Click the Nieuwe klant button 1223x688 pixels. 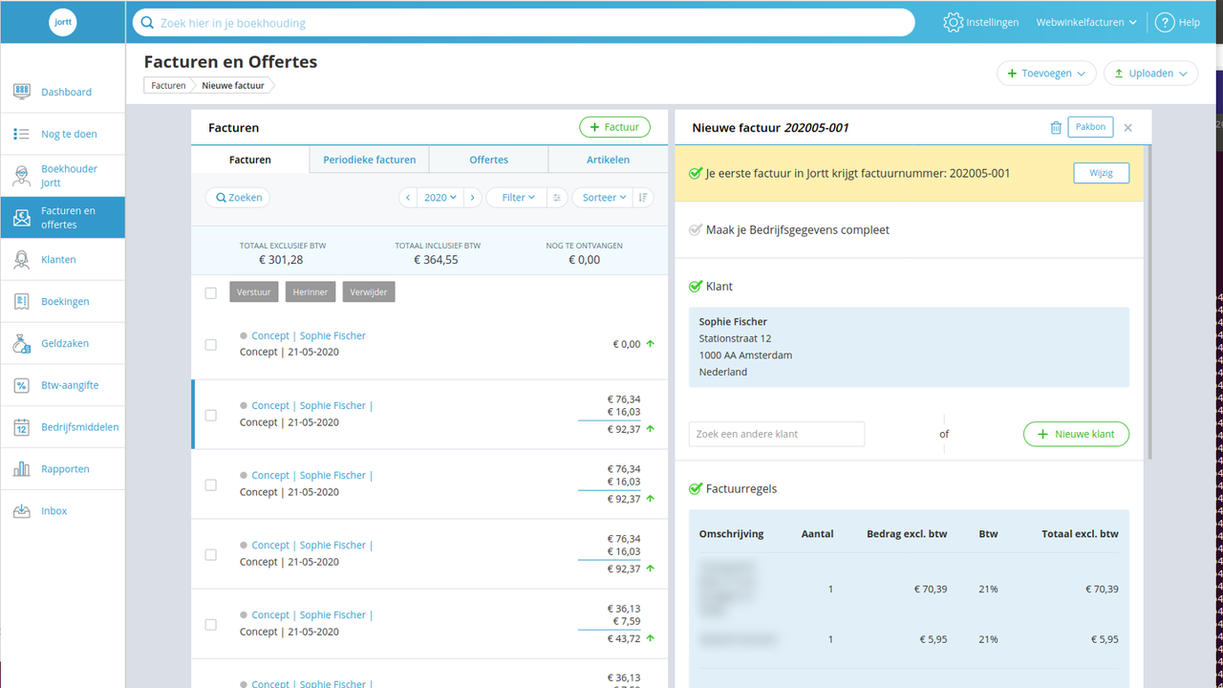click(1076, 433)
